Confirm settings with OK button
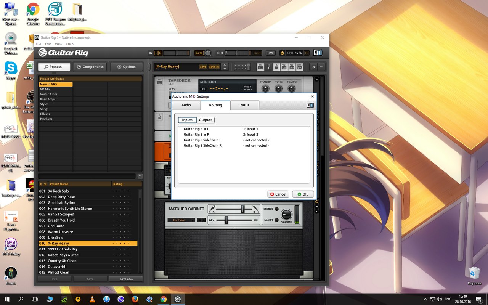The image size is (488, 305). pyautogui.click(x=303, y=194)
